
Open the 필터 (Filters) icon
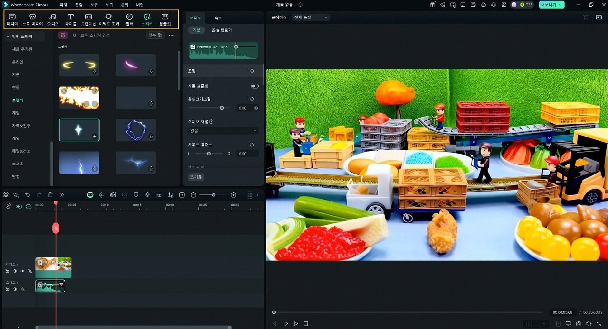coord(129,19)
